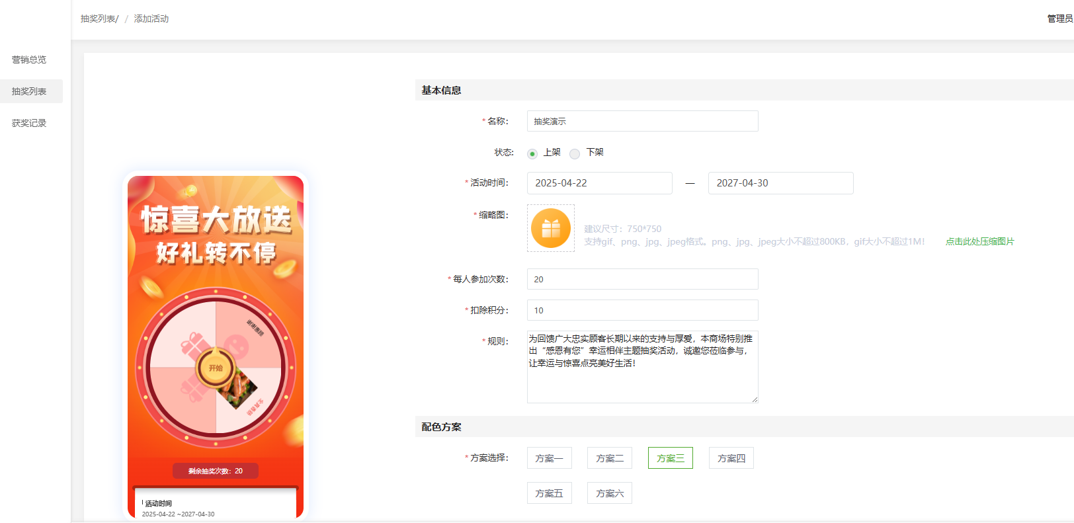
Task: Choose color scheme 方案四
Action: [731, 458]
